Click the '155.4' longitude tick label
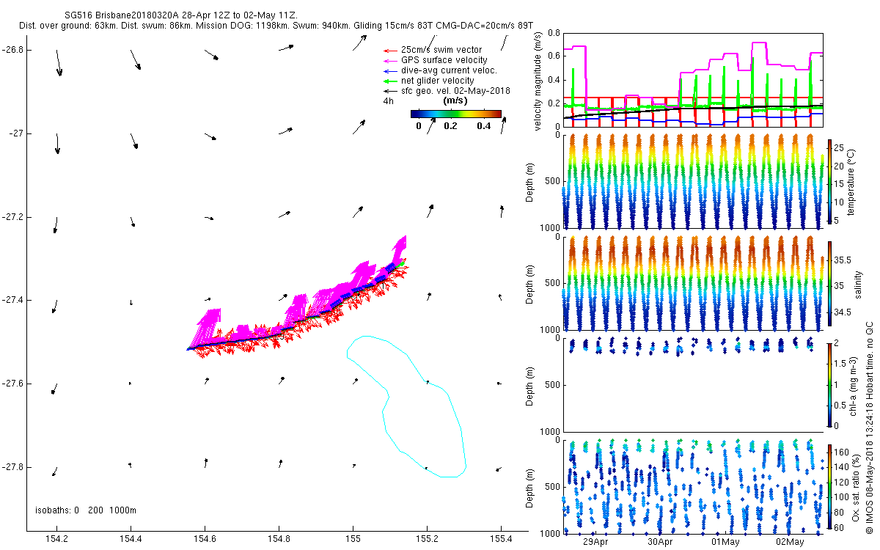This screenshot has width=880, height=550. pyautogui.click(x=501, y=540)
